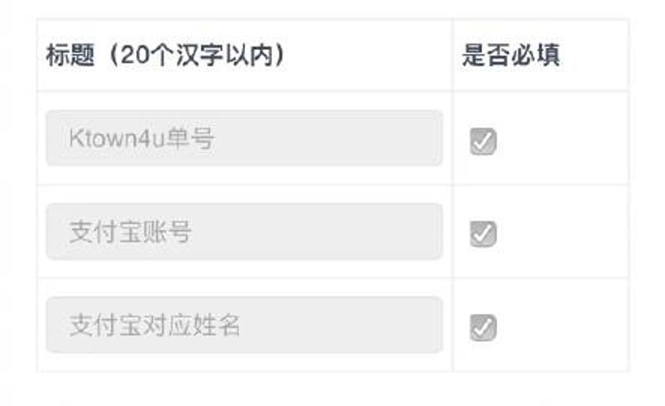Click the 支付宝对应姓名 title input field
This screenshot has width=665, height=406.
point(244,324)
